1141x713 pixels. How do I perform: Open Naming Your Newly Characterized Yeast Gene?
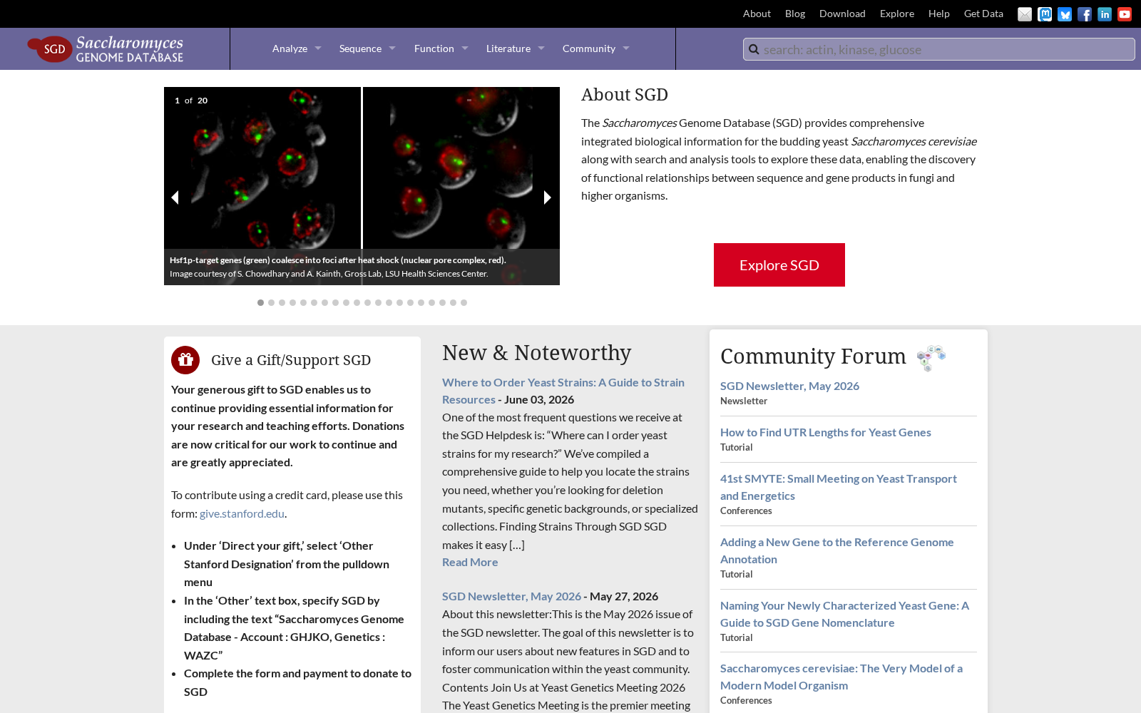tap(844, 614)
